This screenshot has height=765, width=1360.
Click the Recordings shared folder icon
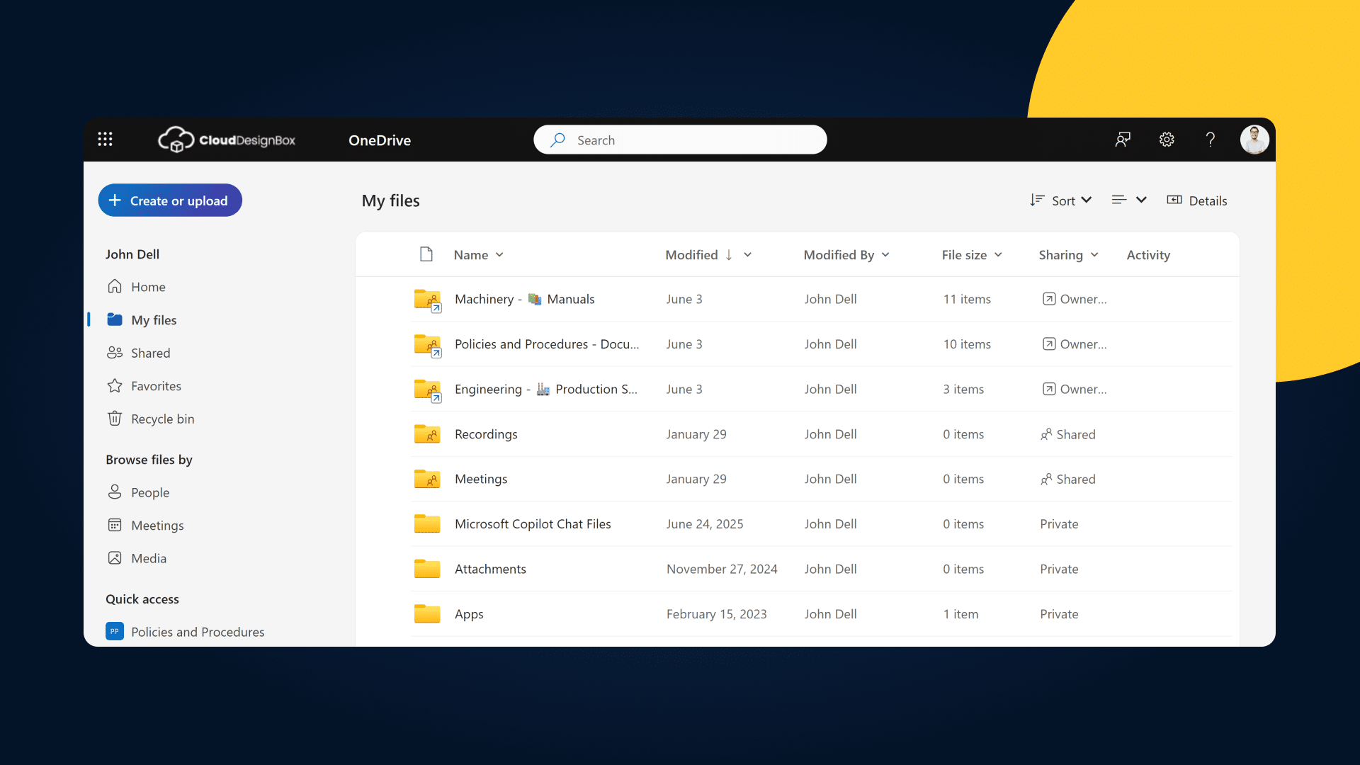(427, 433)
